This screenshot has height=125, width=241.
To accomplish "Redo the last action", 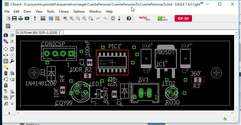I will [105, 19].
